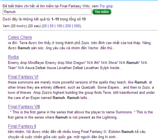Open the Final Fantasy VI result

click(23, 77)
